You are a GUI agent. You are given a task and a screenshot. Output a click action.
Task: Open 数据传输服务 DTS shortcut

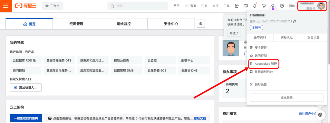pos(59,60)
